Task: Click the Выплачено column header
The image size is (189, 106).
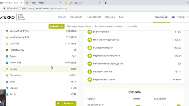Action: [160, 99]
